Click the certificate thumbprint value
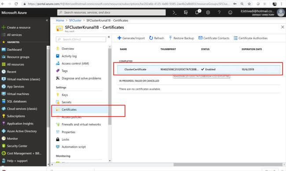286x171 pixels. (180, 69)
